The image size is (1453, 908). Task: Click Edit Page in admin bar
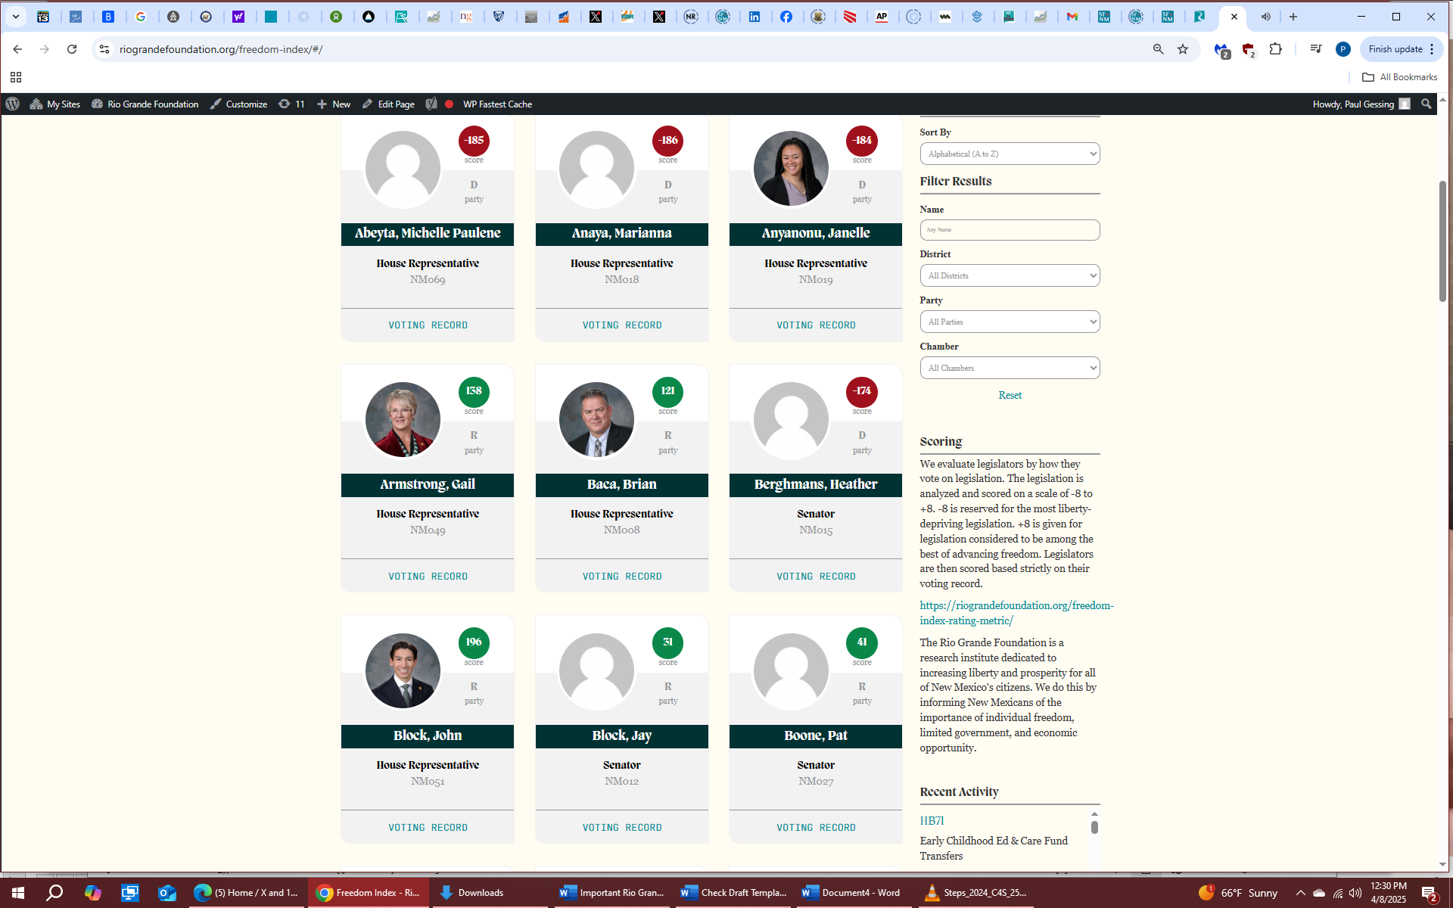pos(388,104)
